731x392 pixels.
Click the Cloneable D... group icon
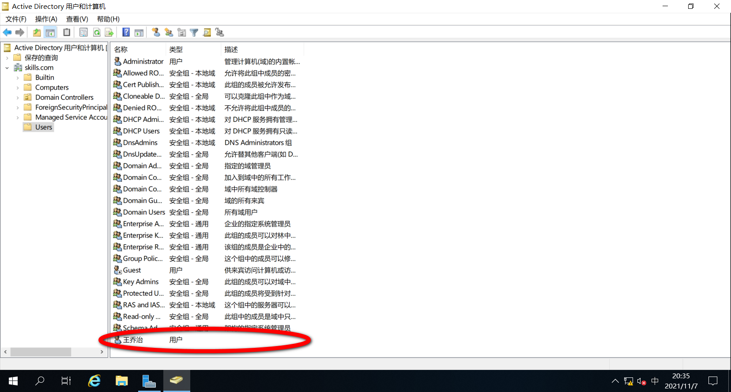117,96
